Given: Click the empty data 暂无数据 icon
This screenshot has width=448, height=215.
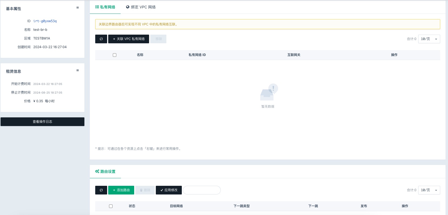Looking at the screenshot, I should click(x=269, y=92).
